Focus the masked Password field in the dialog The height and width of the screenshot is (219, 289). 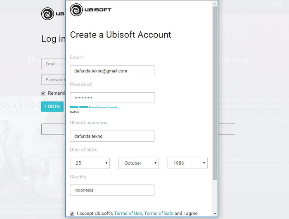112,98
